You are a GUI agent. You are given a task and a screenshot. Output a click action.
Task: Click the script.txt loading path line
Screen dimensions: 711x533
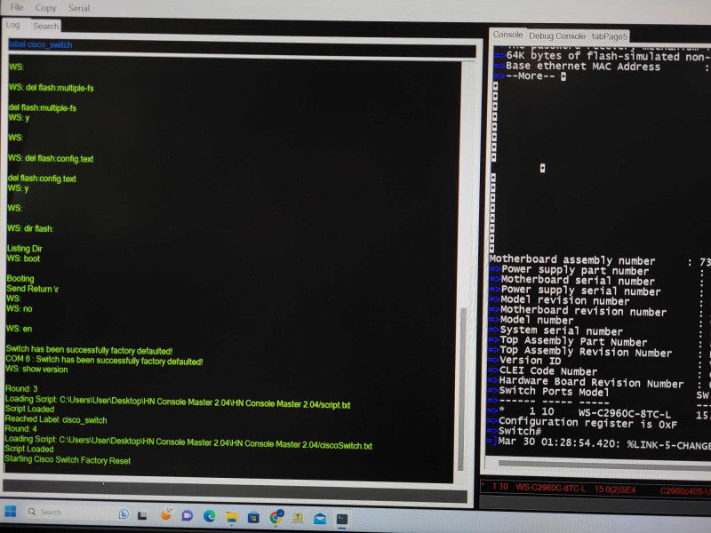tap(178, 402)
